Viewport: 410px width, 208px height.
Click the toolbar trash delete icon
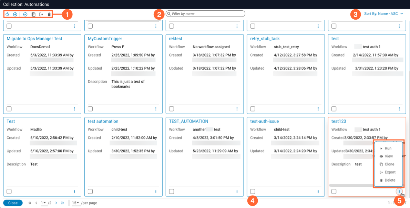tap(49, 14)
